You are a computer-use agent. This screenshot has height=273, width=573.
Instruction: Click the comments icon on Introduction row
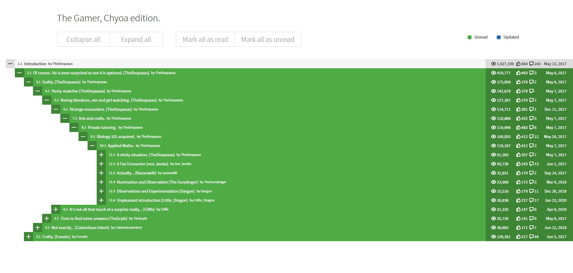pyautogui.click(x=531, y=64)
